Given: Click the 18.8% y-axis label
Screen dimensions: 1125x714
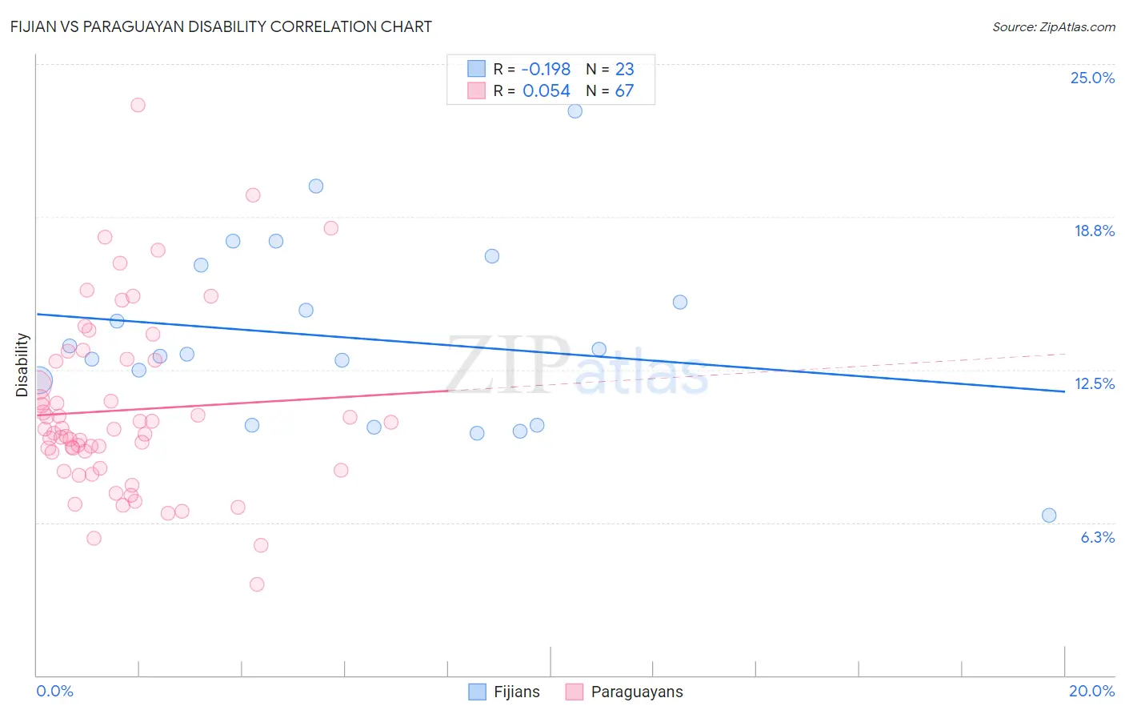Looking at the screenshot, I should click(x=1094, y=231).
